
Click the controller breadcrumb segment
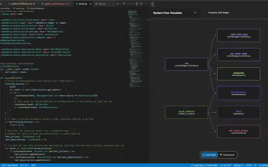[5, 8]
